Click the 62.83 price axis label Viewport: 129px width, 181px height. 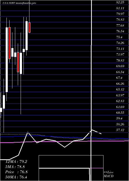click(x=120, y=101)
